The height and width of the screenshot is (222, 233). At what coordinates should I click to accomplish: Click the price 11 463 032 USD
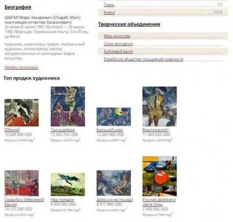click(x=156, y=135)
